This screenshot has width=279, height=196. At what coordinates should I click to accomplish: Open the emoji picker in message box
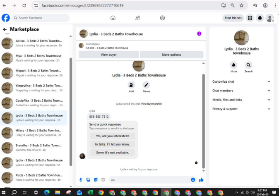tap(193, 180)
